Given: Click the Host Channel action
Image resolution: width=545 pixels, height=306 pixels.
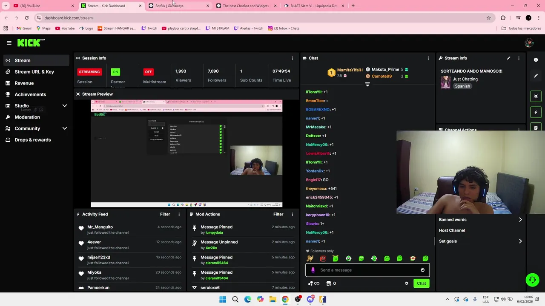Looking at the screenshot, I should point(452,230).
